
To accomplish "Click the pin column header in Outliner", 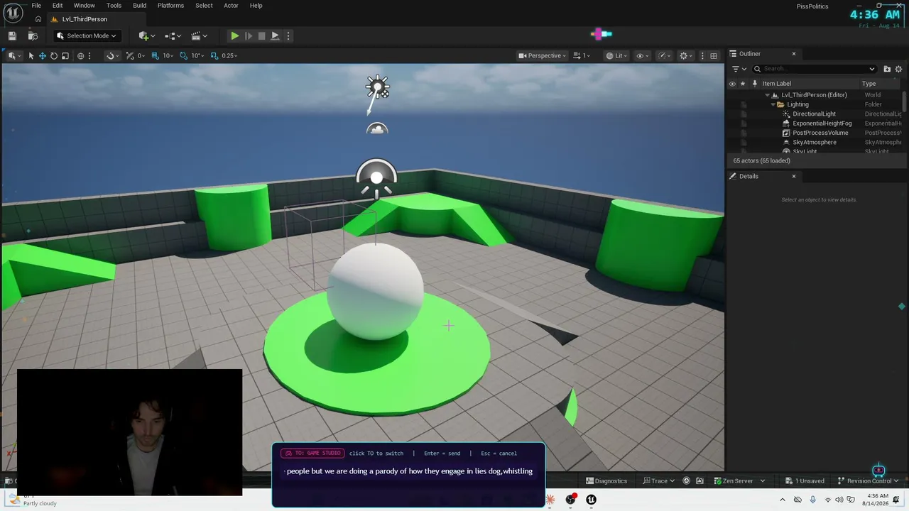I will [754, 84].
